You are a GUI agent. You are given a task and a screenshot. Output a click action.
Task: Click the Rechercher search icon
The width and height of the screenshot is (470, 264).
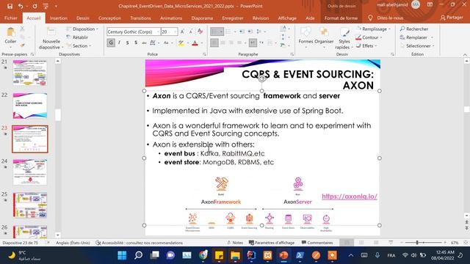tap(402, 29)
